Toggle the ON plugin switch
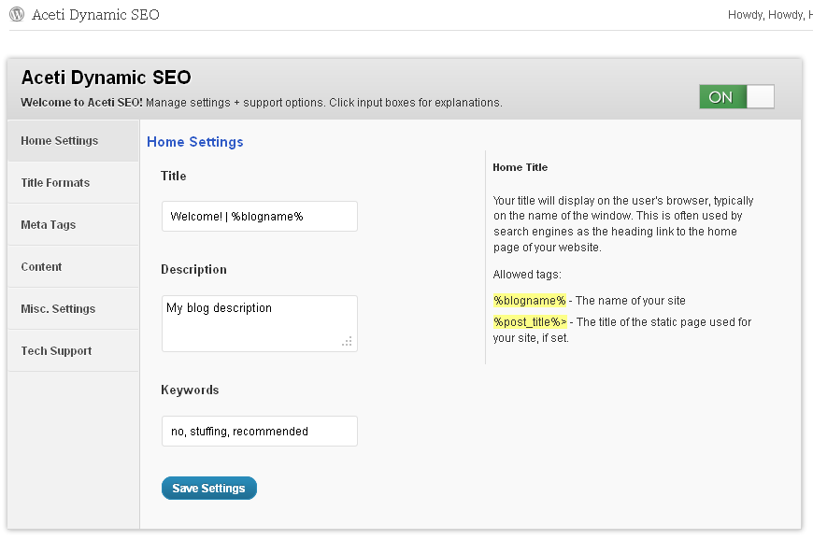Screen dimensions: 813x539 pyautogui.click(x=736, y=97)
